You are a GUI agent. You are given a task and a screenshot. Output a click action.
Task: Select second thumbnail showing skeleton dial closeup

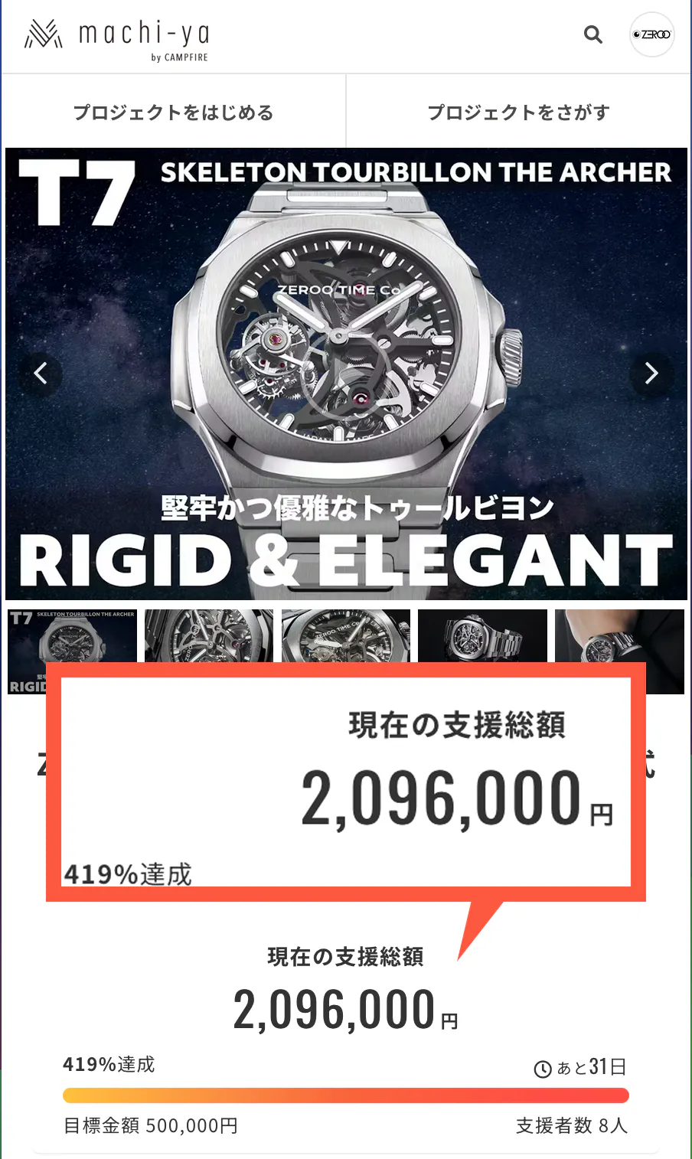209,636
